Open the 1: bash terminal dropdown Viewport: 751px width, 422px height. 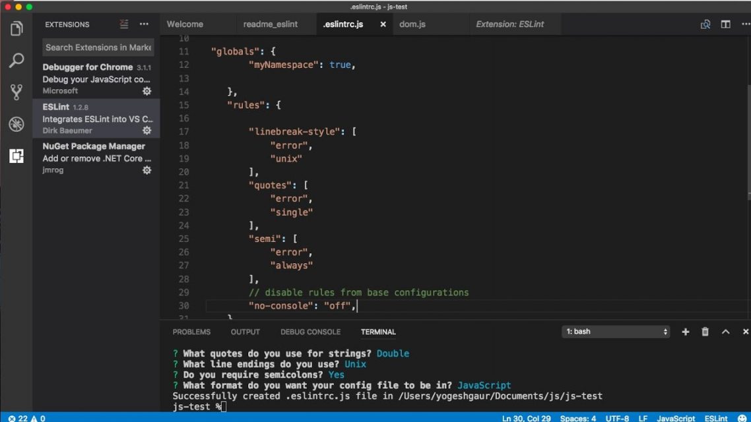point(614,331)
